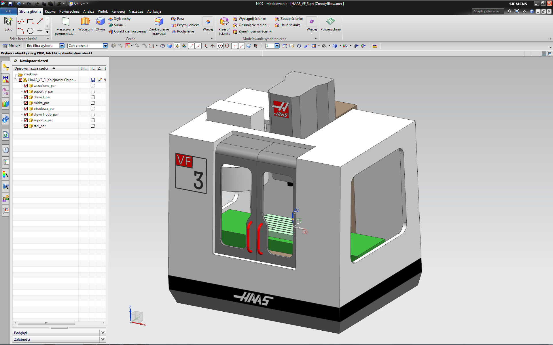The width and height of the screenshot is (553, 345).
Task: Pick the sketch point plus tool
Action: pos(40,31)
